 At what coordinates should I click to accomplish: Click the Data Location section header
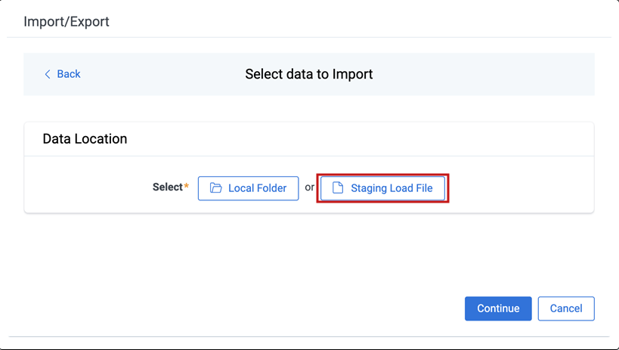[85, 139]
